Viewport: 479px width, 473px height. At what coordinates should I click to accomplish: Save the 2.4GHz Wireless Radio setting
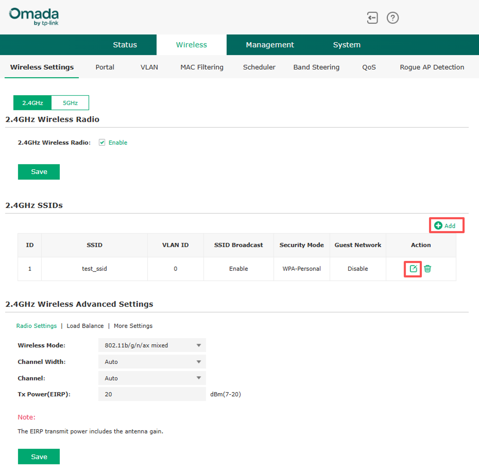click(x=39, y=172)
